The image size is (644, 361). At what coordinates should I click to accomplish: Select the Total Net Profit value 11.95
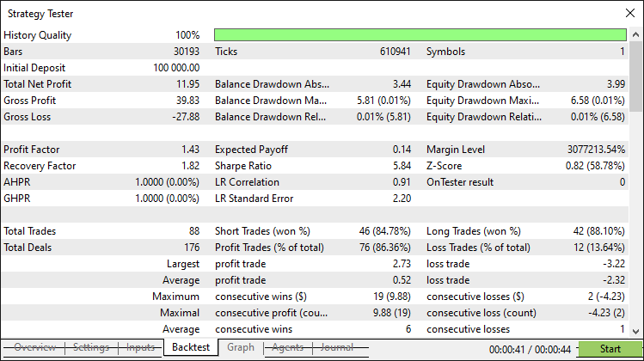[x=187, y=84]
